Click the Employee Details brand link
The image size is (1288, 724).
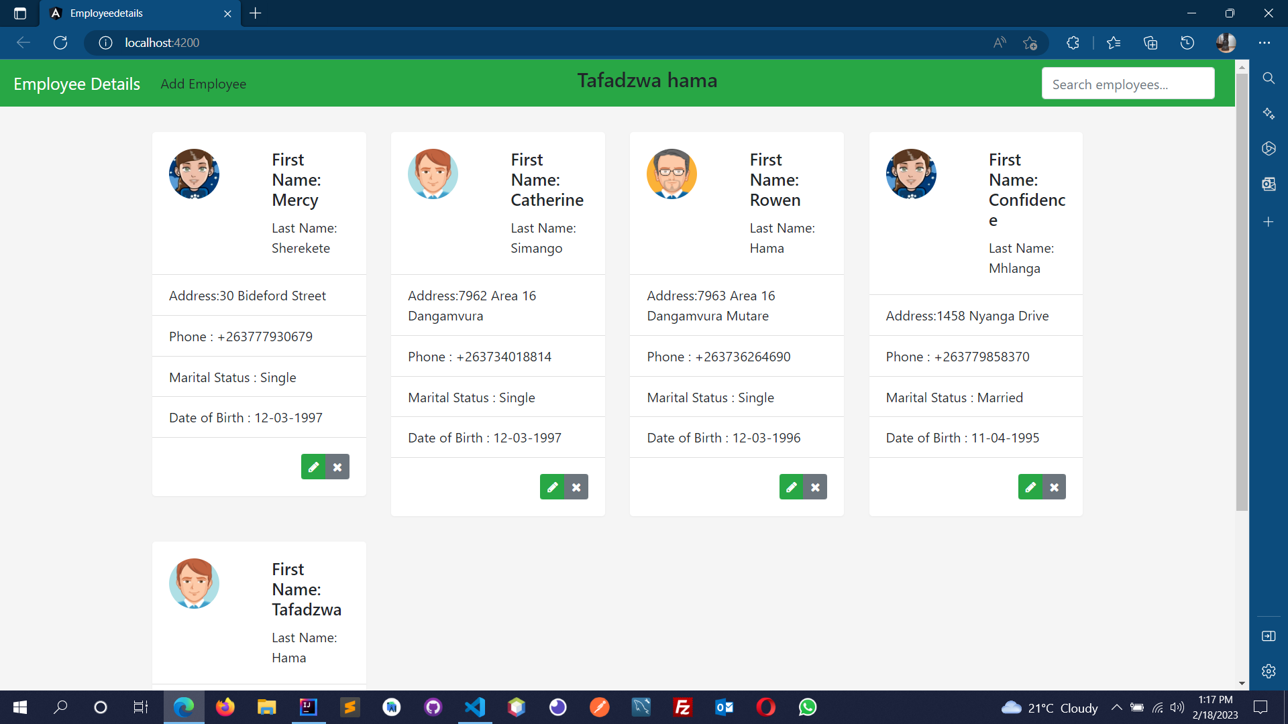coord(76,84)
